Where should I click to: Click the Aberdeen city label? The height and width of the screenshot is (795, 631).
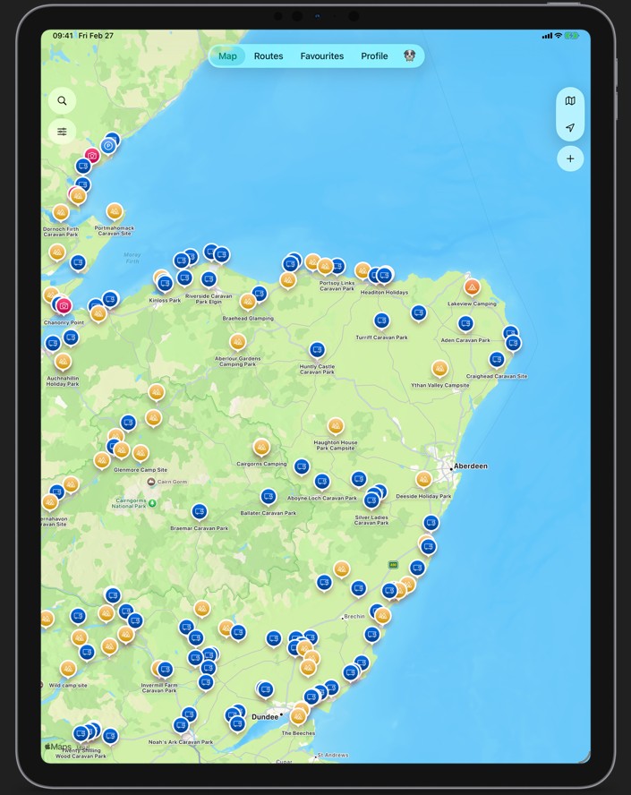(x=470, y=466)
